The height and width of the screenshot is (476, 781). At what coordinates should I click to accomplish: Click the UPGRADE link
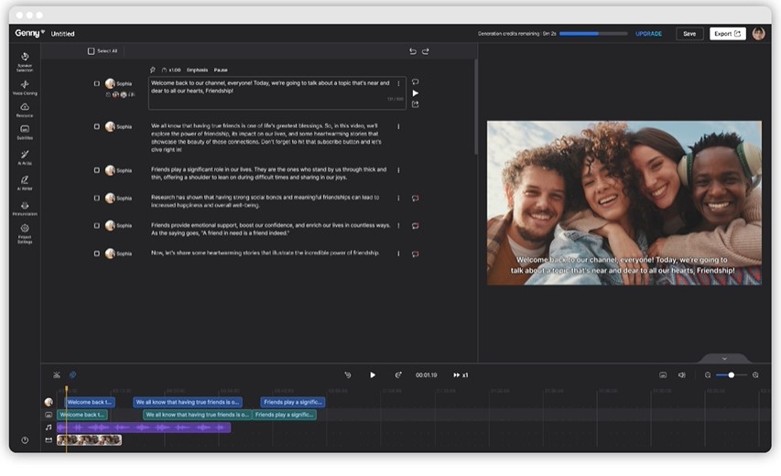(x=648, y=34)
